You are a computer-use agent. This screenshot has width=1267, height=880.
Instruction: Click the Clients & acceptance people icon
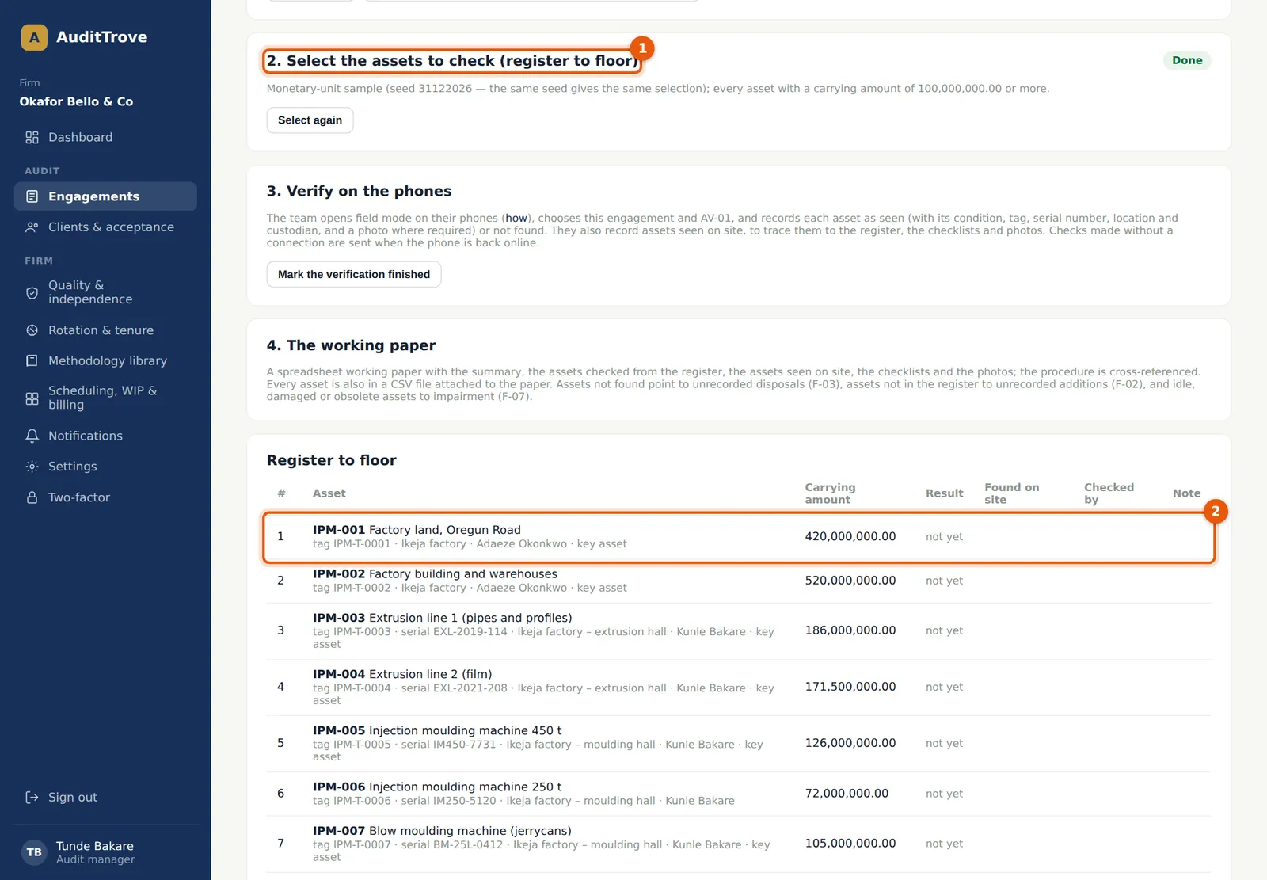pyautogui.click(x=32, y=227)
